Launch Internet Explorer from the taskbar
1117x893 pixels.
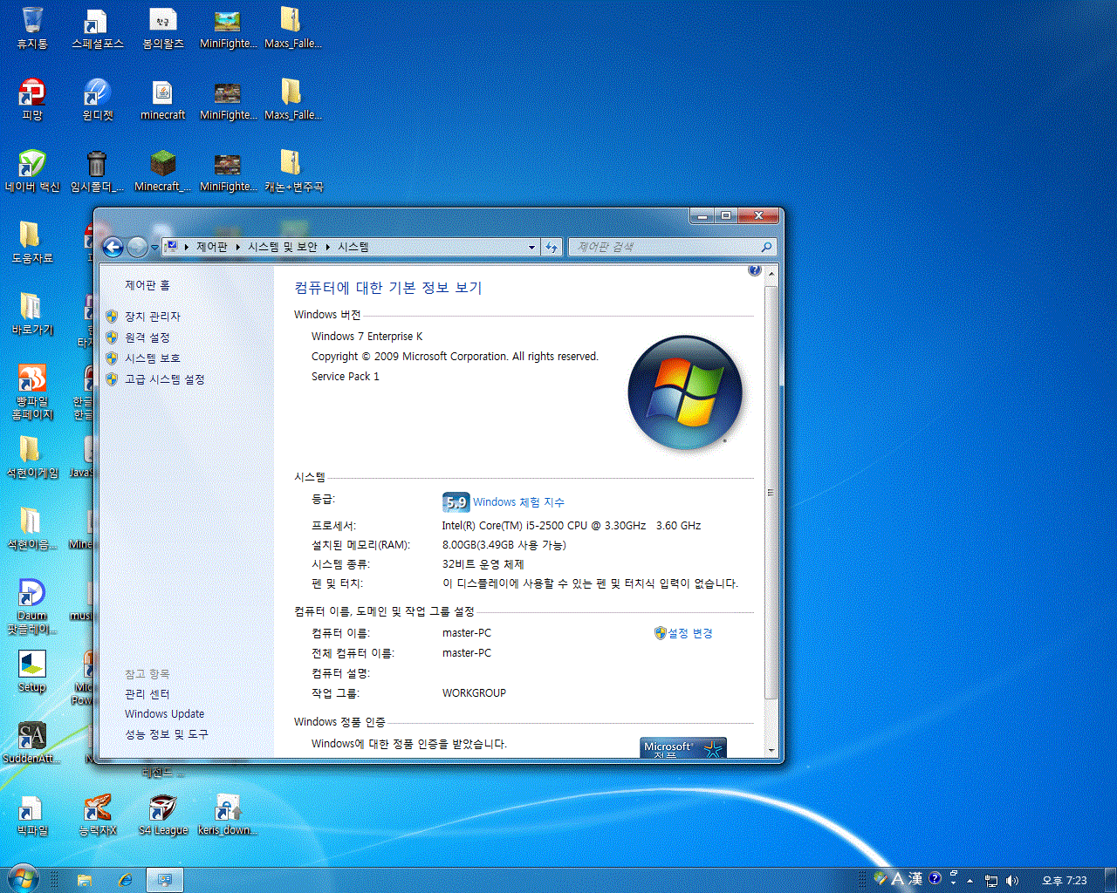tap(125, 880)
